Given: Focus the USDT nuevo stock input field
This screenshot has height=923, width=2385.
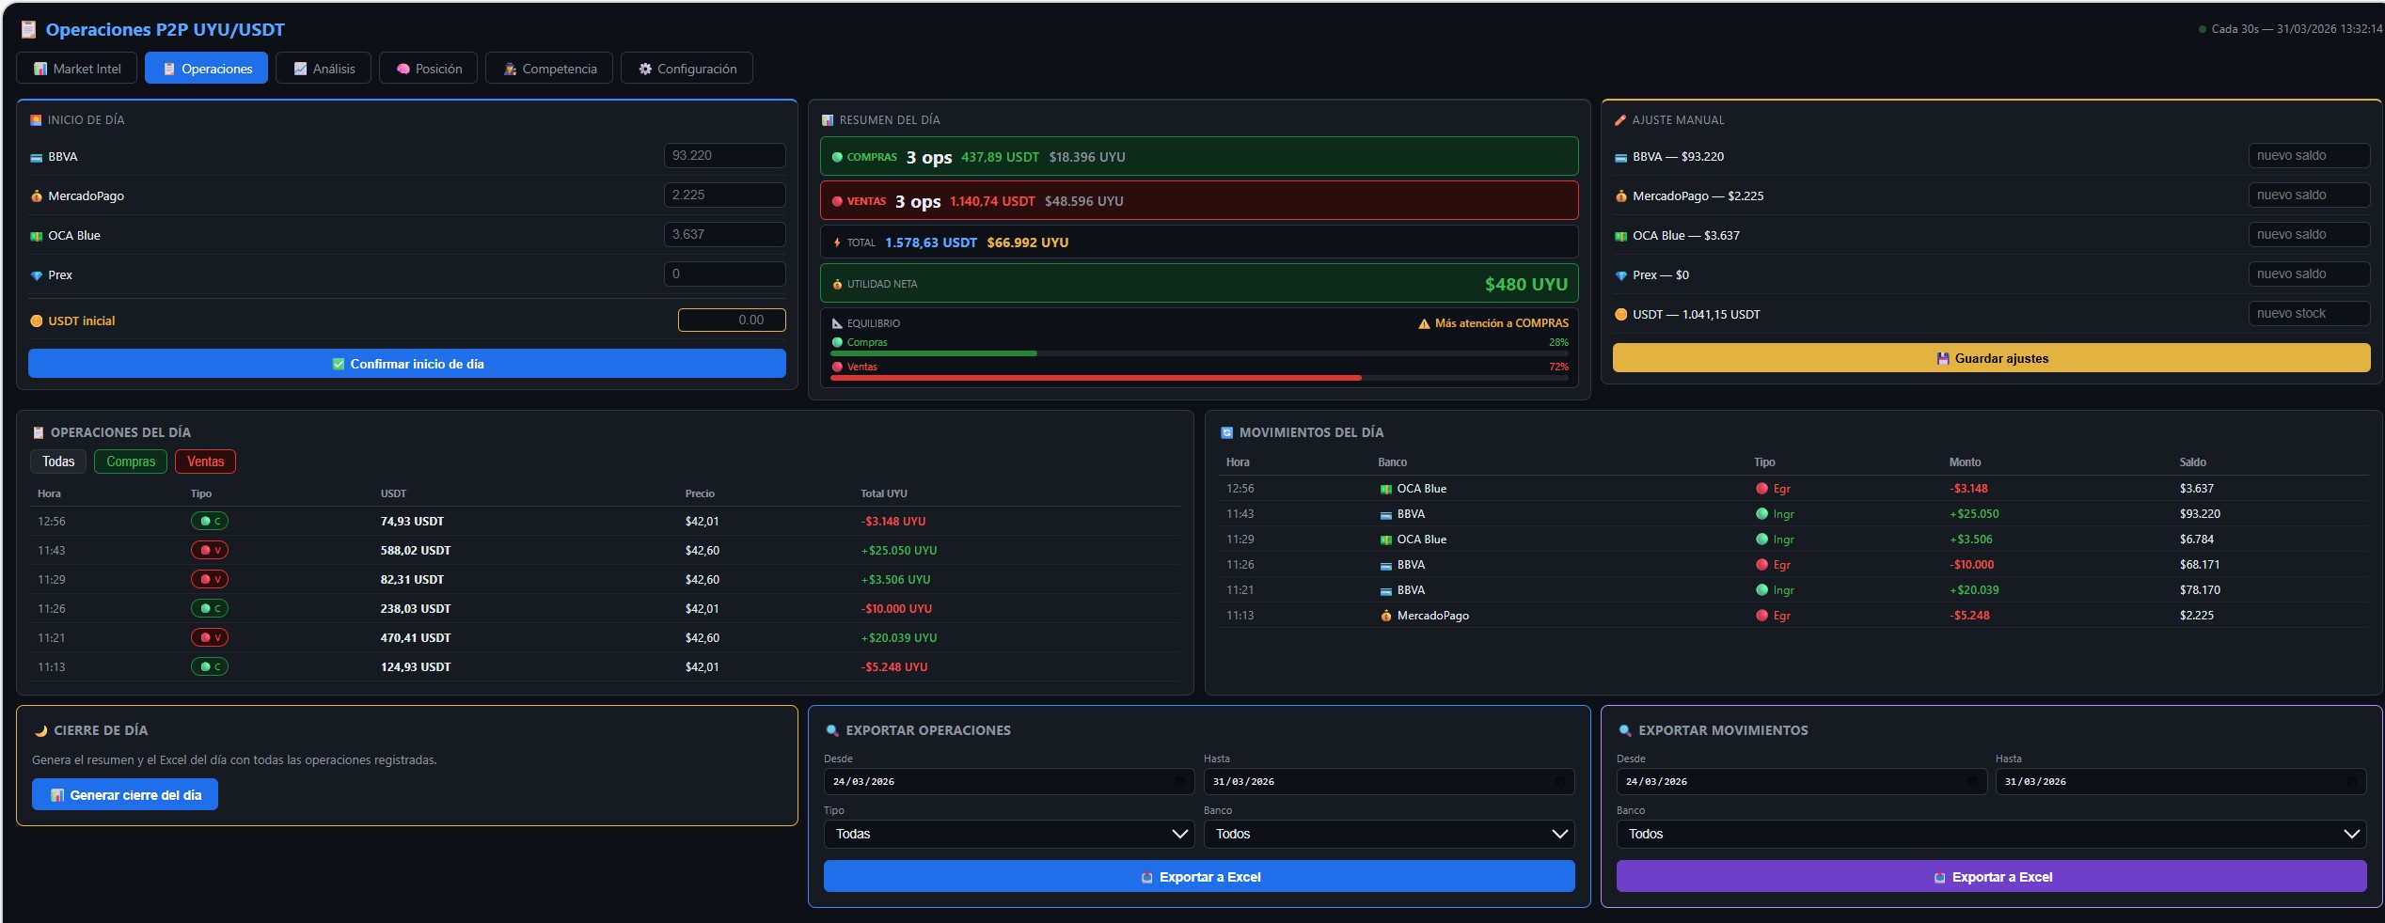Looking at the screenshot, I should (2308, 314).
